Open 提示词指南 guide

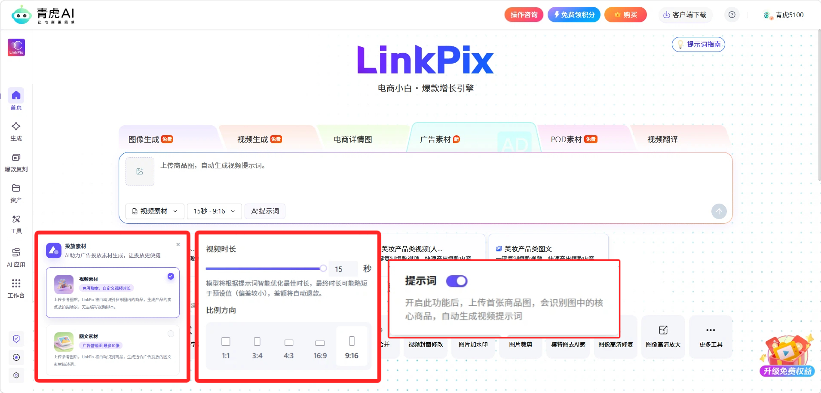tap(698, 44)
